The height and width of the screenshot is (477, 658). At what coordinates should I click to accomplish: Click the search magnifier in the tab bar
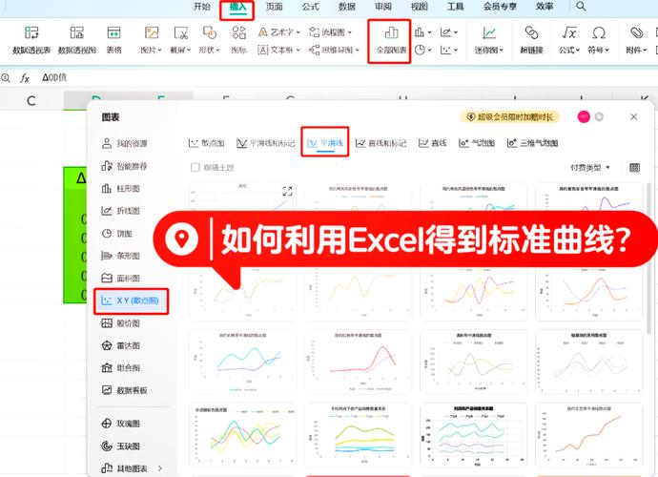[581, 7]
